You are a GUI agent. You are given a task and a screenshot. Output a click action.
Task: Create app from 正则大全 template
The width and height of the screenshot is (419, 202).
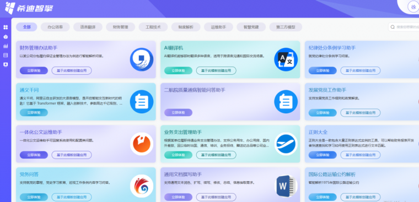(361, 155)
